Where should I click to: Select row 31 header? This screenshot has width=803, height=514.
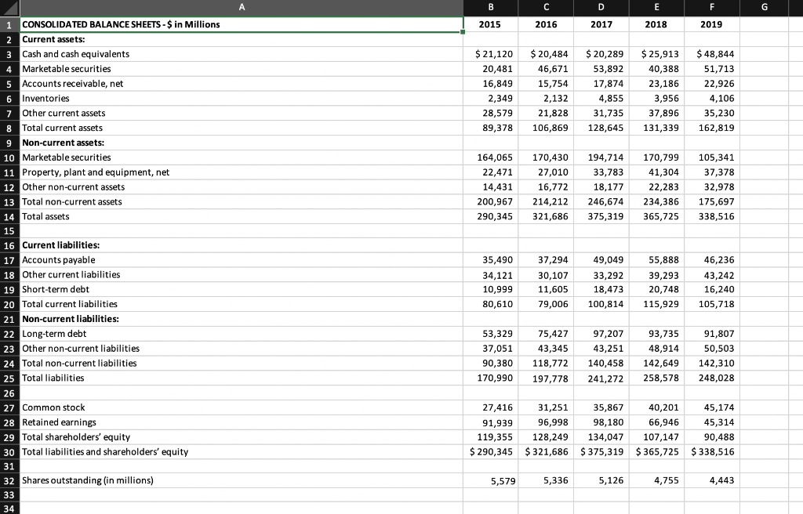(9, 466)
